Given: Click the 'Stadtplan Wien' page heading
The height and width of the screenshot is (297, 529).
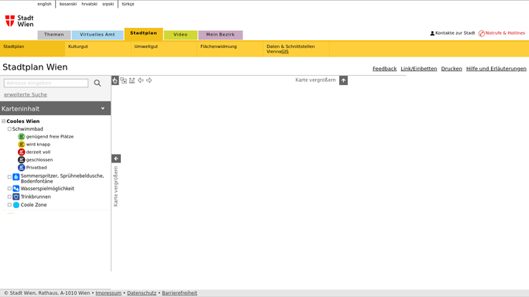Looking at the screenshot, I should 35,67.
